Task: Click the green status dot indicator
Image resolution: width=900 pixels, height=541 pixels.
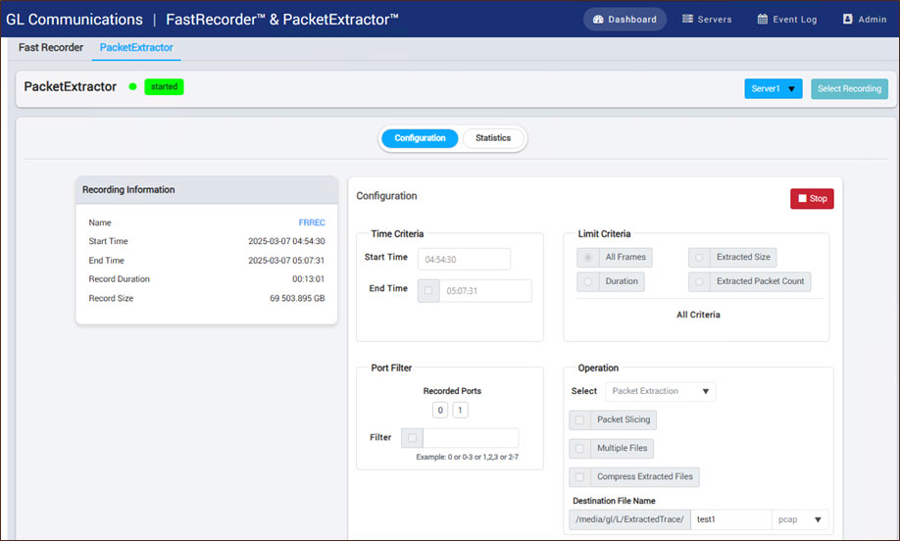Action: 132,86
